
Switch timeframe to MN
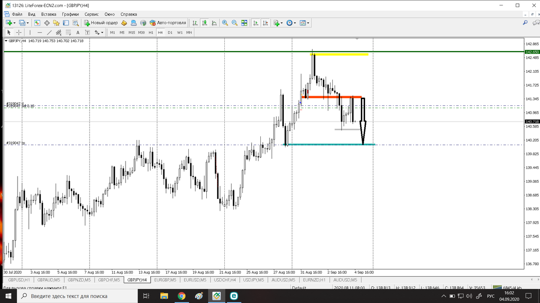pyautogui.click(x=189, y=32)
